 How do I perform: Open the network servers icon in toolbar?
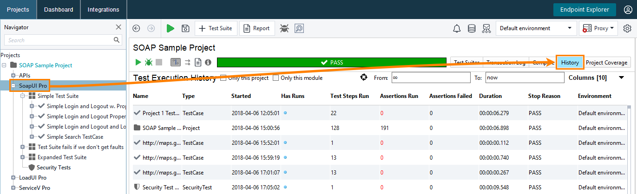click(486, 28)
